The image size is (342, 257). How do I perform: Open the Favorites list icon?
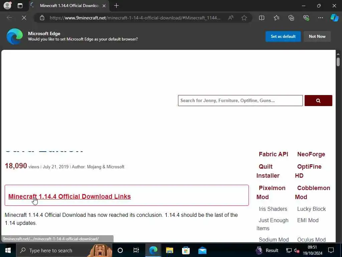coord(276,18)
